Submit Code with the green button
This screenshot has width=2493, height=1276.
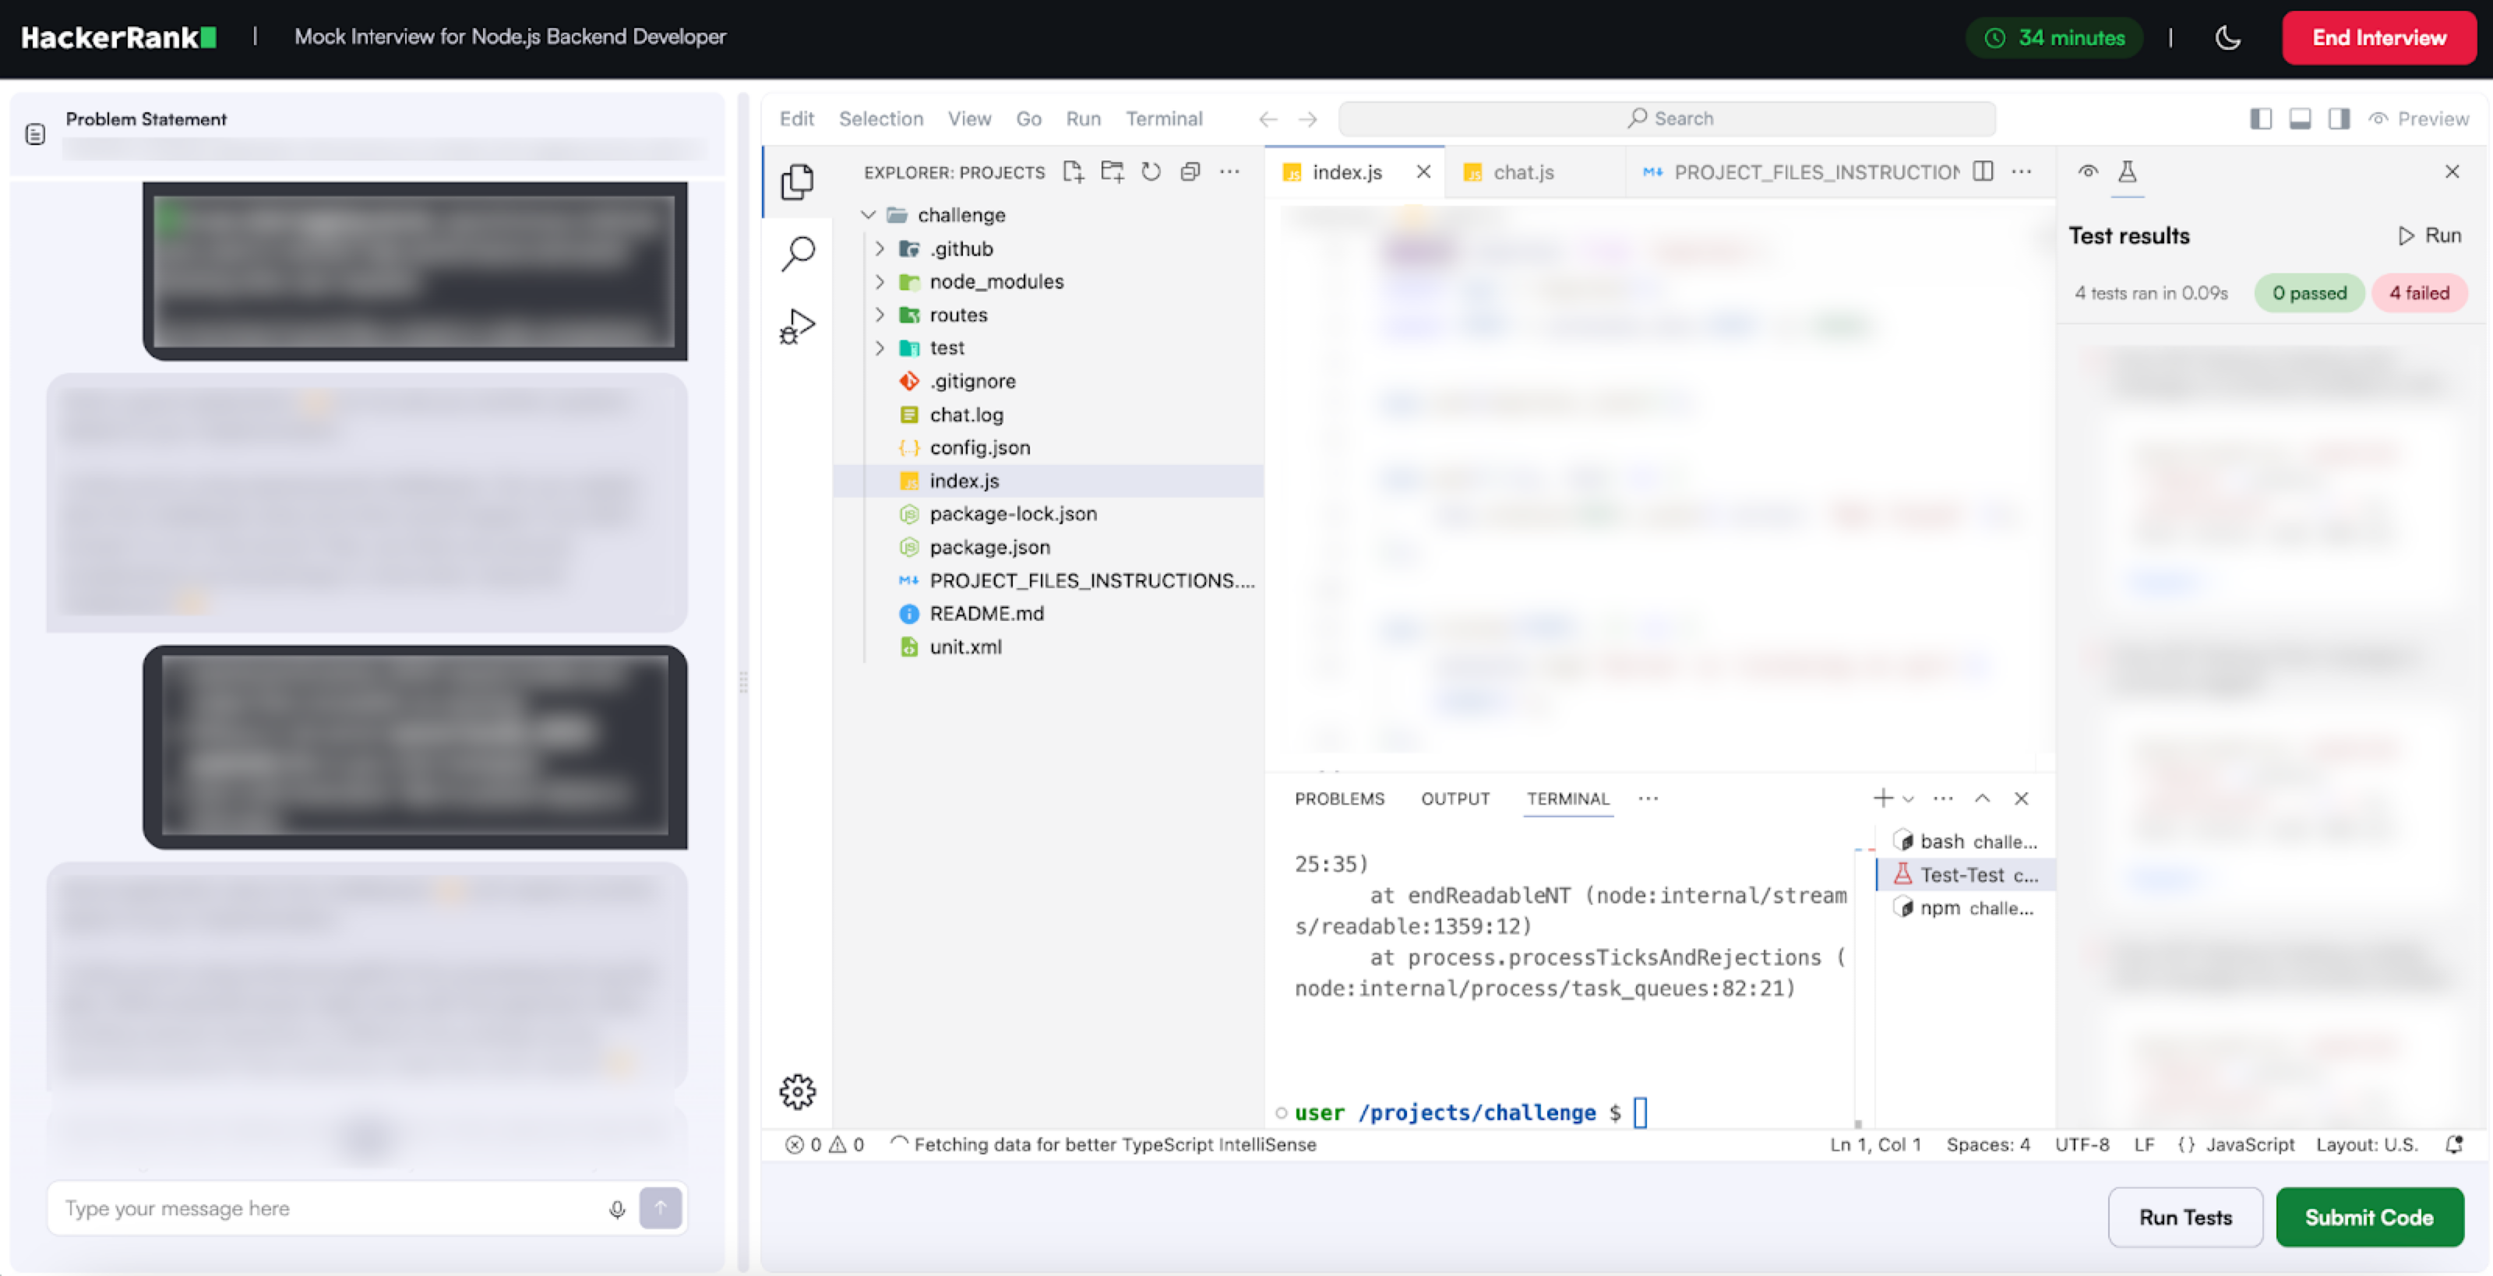[x=2370, y=1217]
